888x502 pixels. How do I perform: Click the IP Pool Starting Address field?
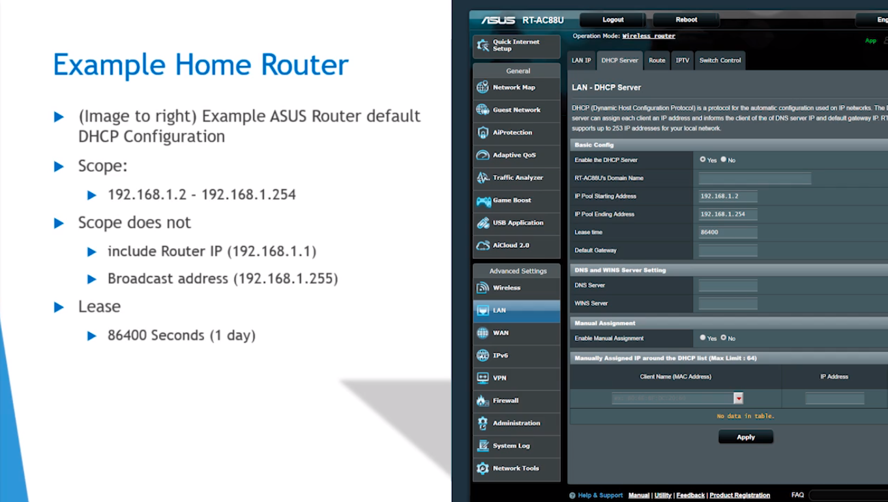[728, 196]
